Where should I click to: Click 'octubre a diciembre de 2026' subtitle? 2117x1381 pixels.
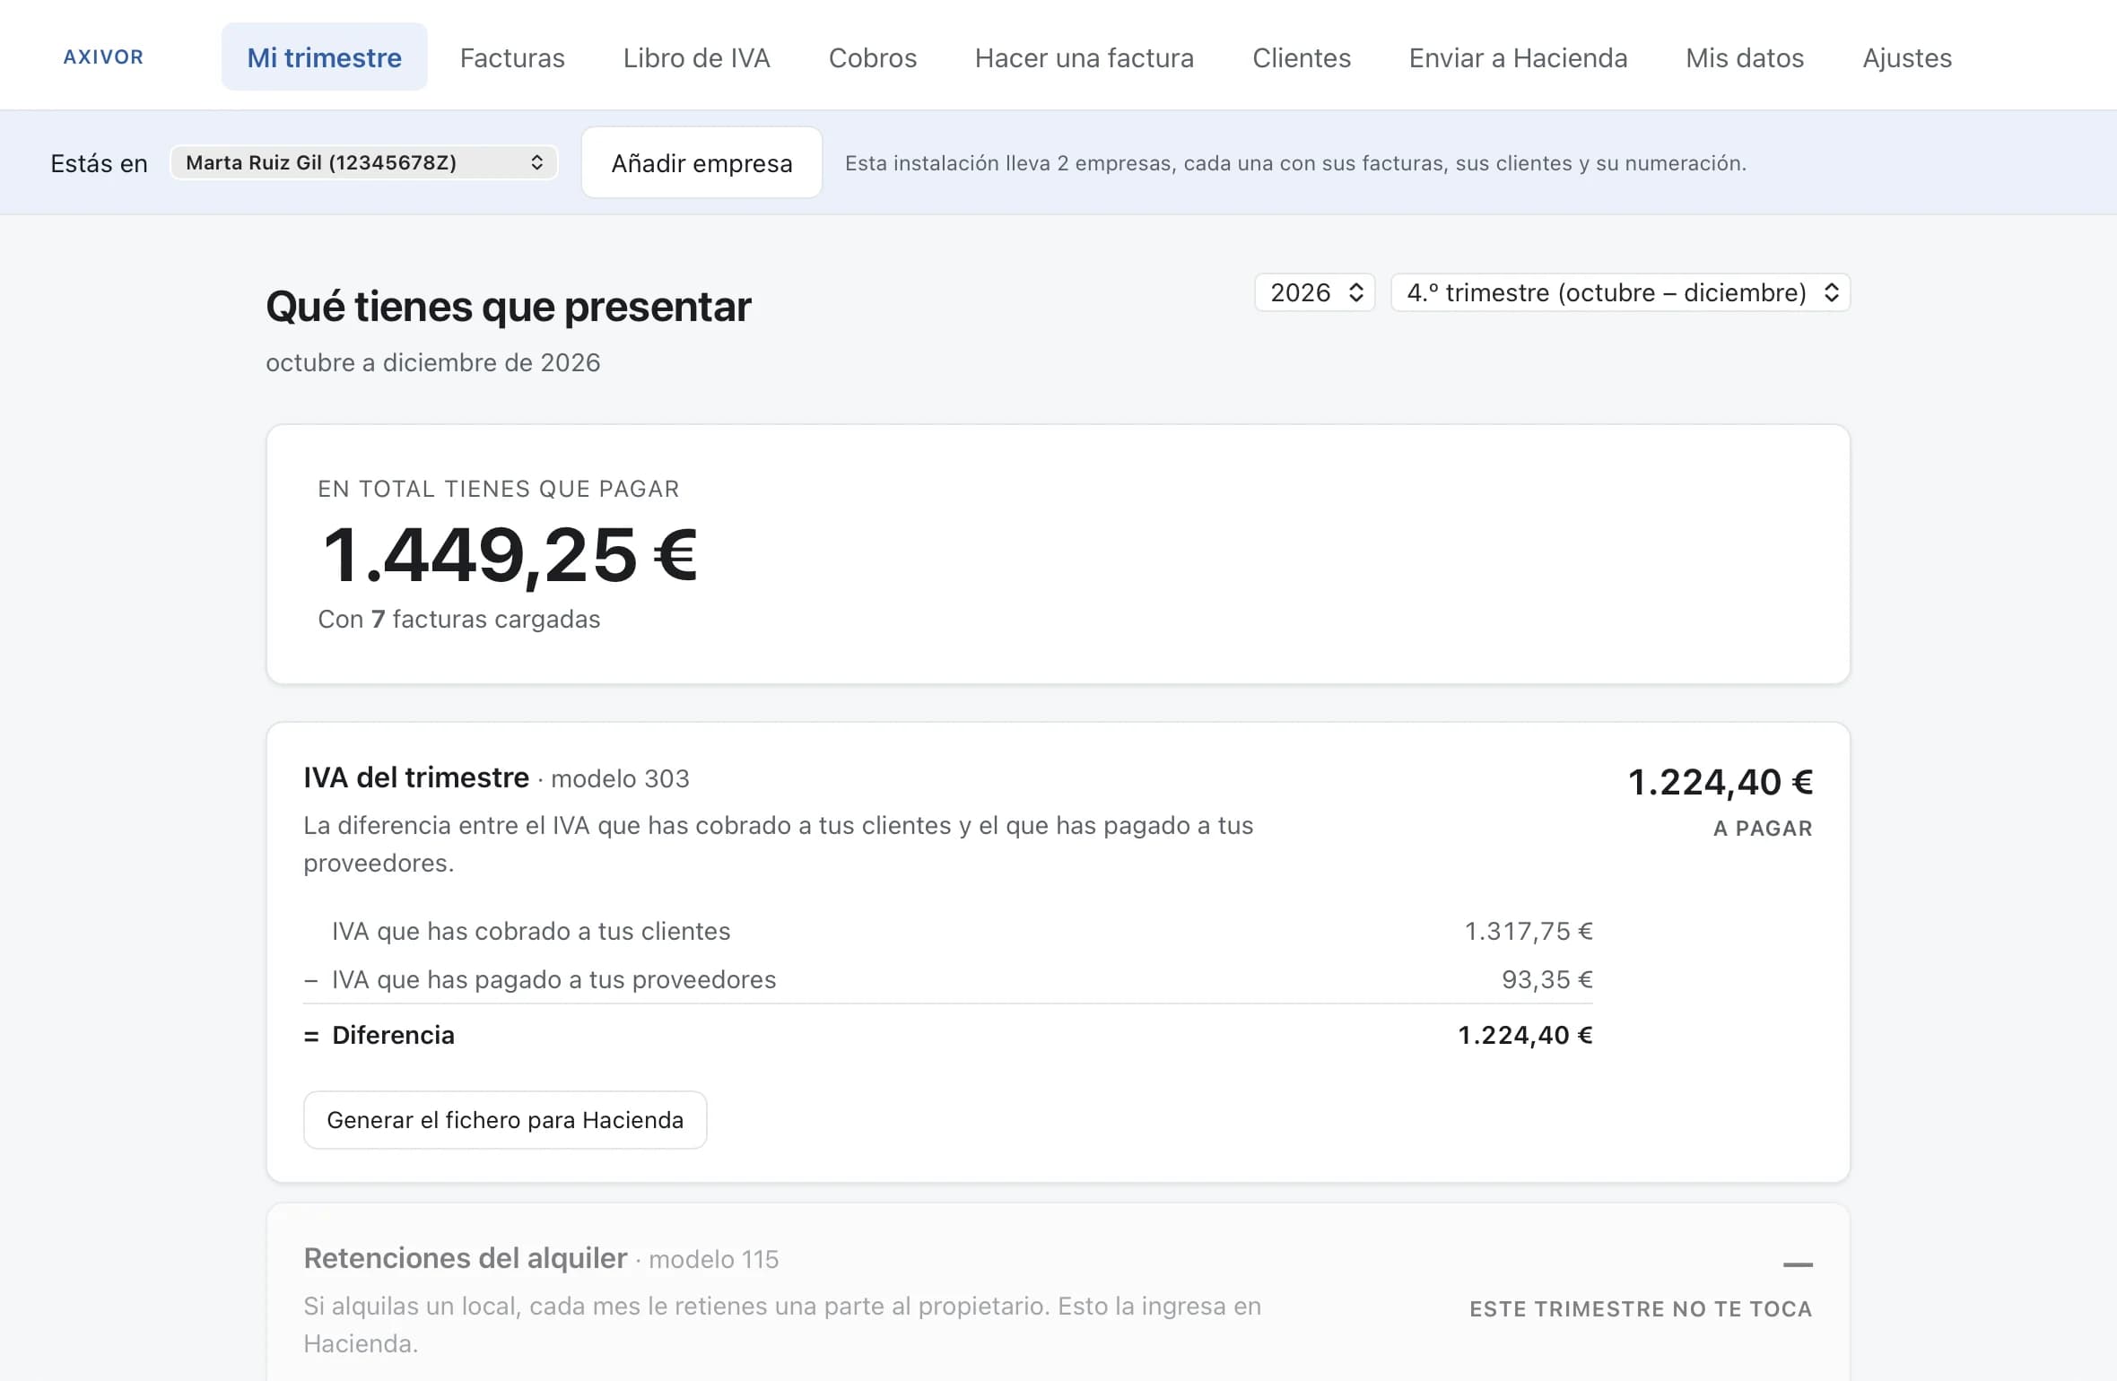tap(433, 363)
